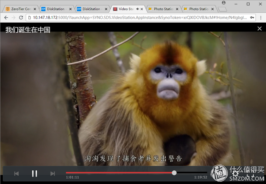Click the total duration 1:19:52
The height and width of the screenshot is (184, 266).
[x=201, y=177]
